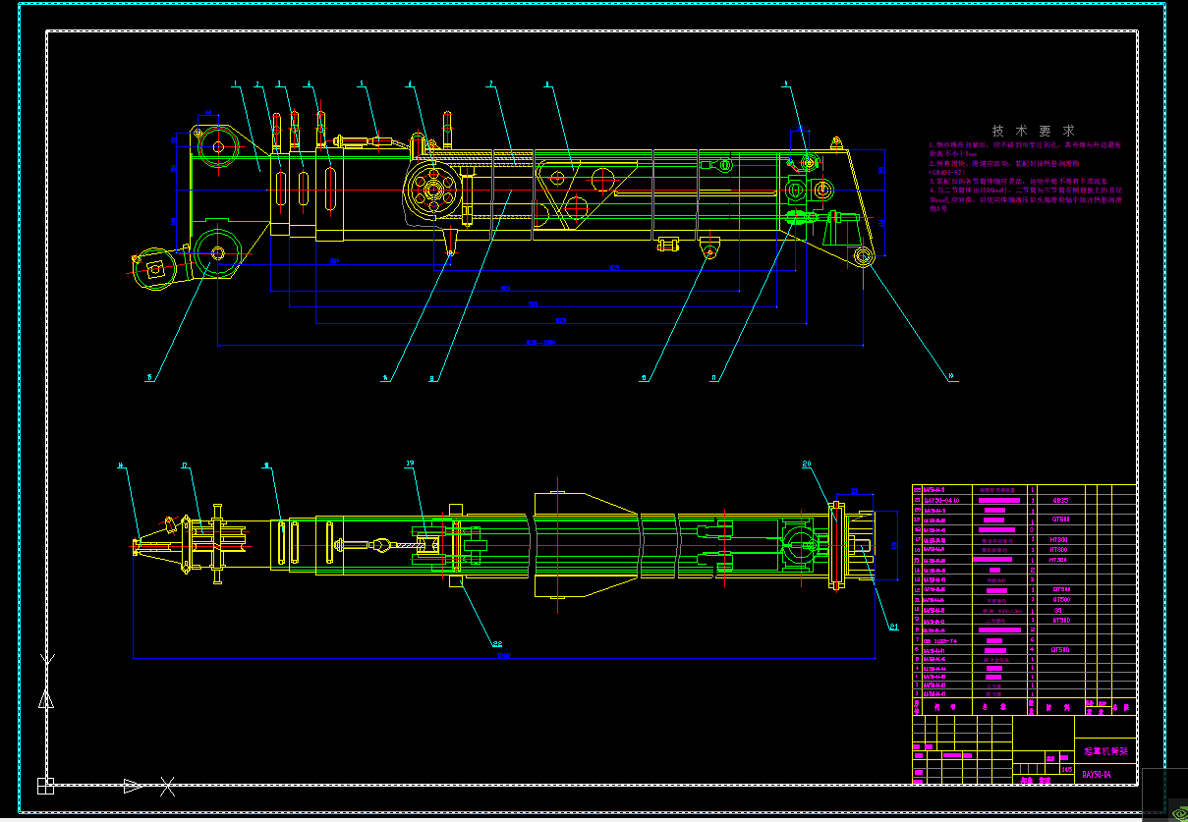The height and width of the screenshot is (822, 1188).
Task: Click the BAY50-04 drawing number cell
Action: click(1097, 774)
